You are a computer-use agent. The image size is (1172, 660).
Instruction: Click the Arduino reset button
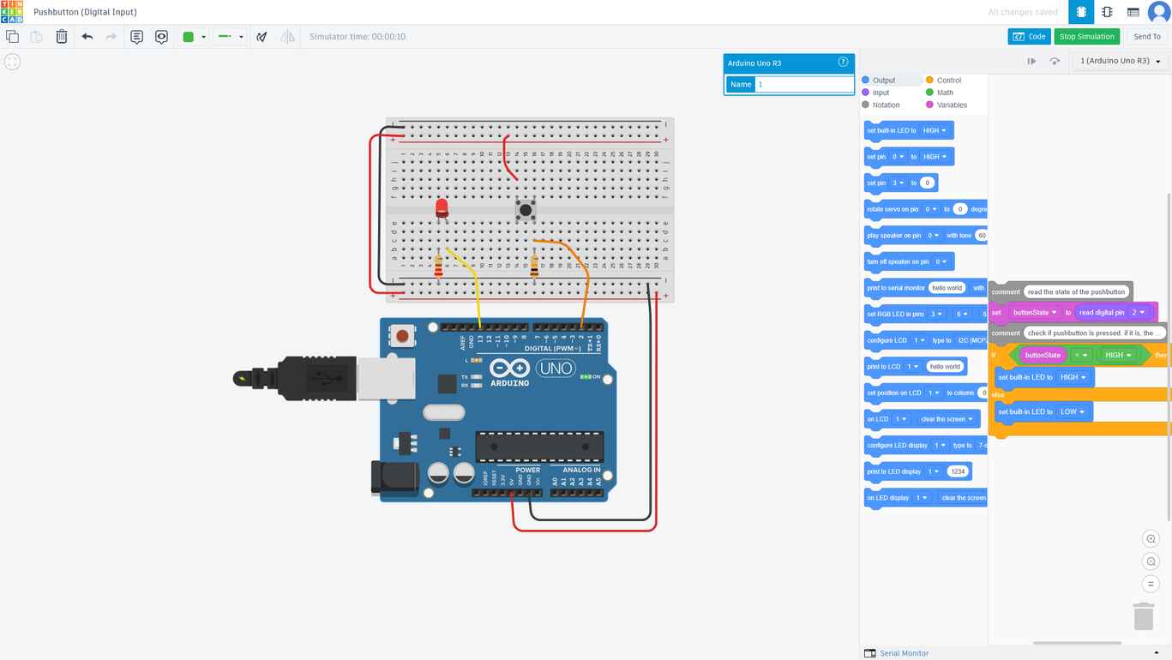point(402,336)
